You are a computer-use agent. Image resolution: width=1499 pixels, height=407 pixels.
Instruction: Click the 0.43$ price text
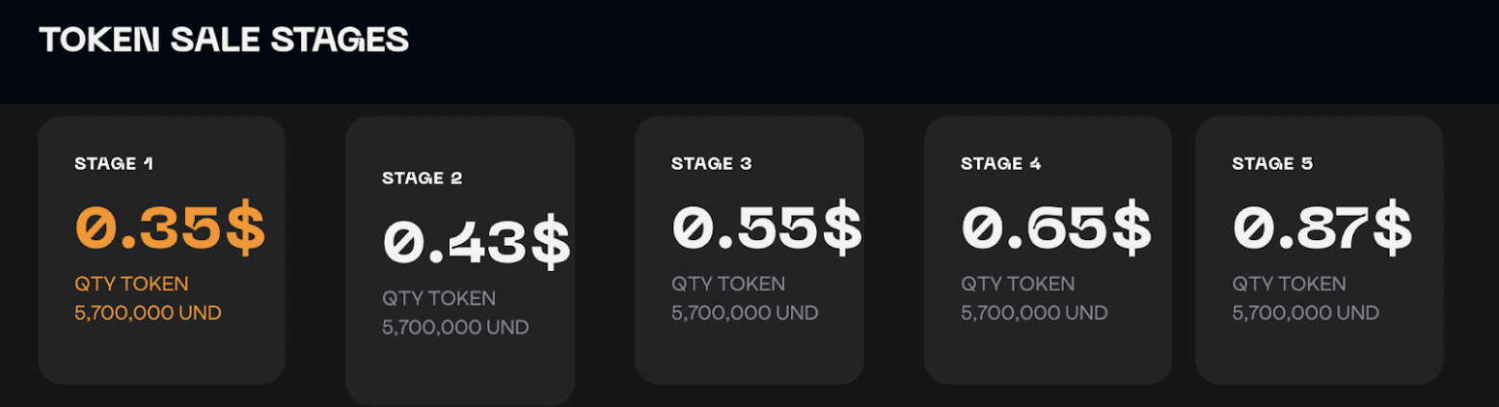(x=477, y=243)
